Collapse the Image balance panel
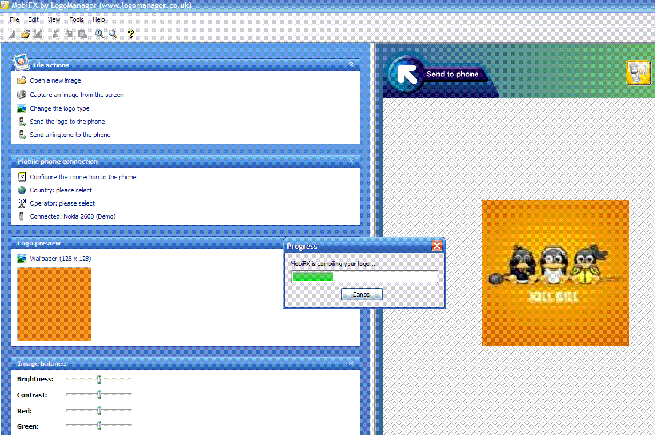The image size is (655, 435). point(351,363)
